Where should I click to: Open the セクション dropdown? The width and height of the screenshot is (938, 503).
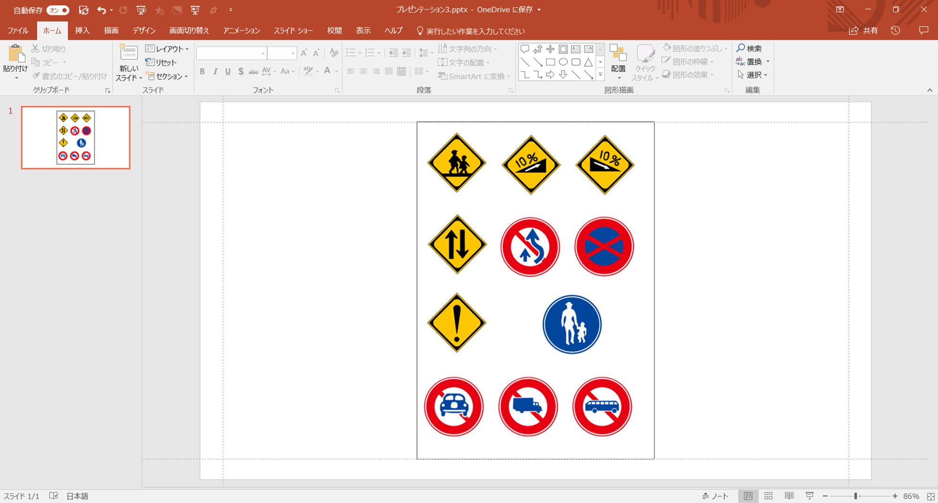coord(167,76)
